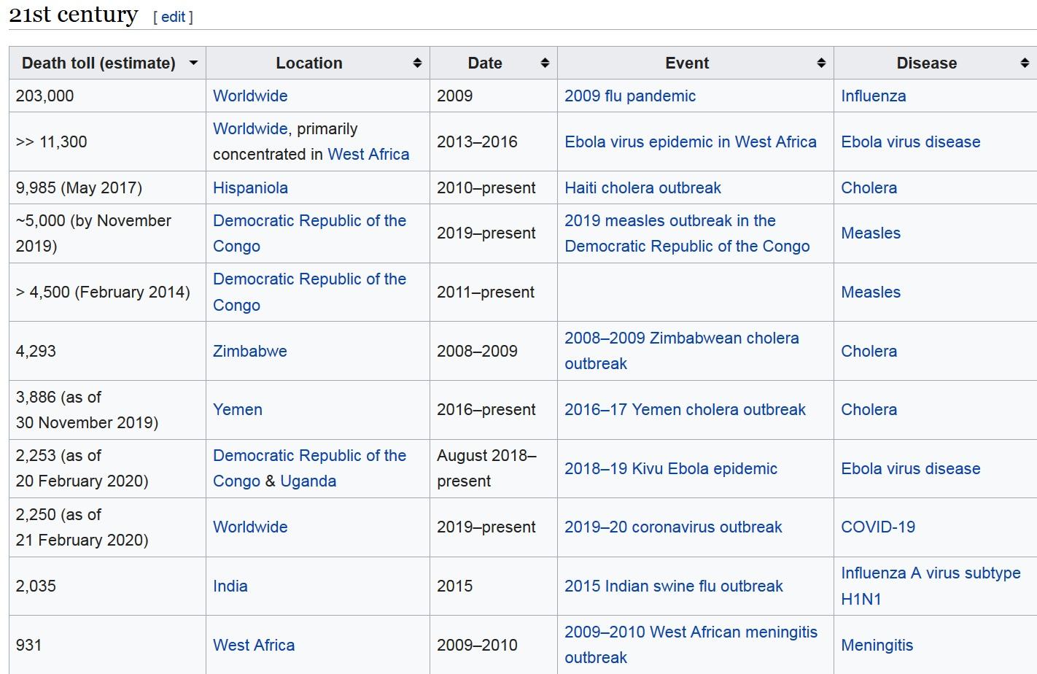Open the 2009 flu pandemic article
Screen dimensions: 1037x674
629,96
